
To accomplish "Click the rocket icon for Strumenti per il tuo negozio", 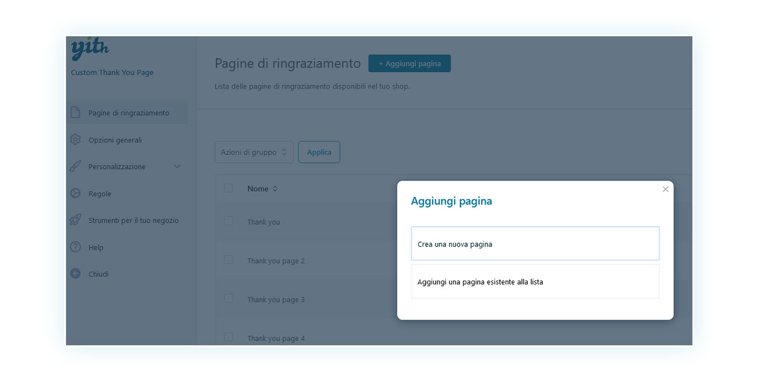I will tap(75, 220).
